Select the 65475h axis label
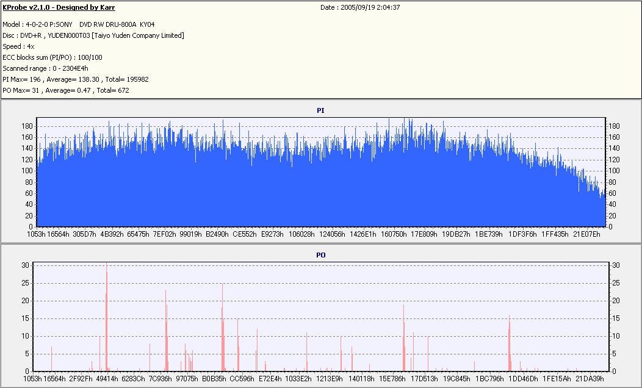Image resolution: width=642 pixels, height=388 pixels. tap(138, 234)
